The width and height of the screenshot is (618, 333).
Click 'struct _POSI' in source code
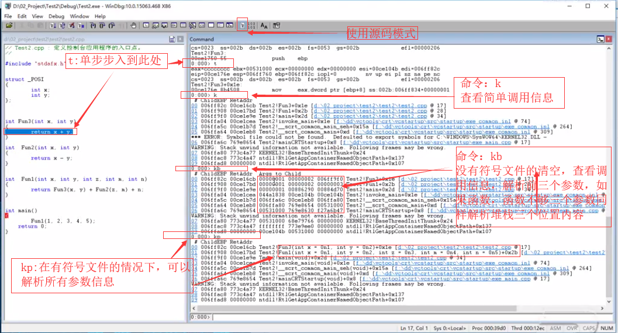coord(25,79)
